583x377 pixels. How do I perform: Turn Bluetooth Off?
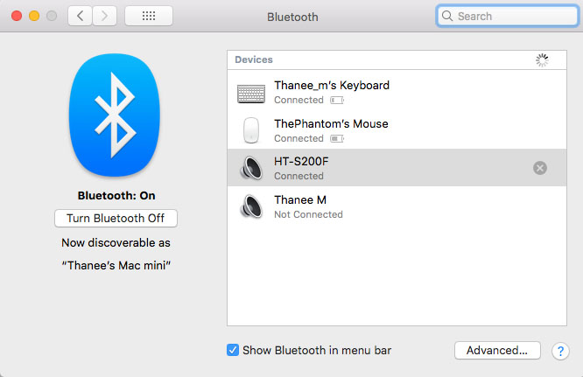(116, 218)
